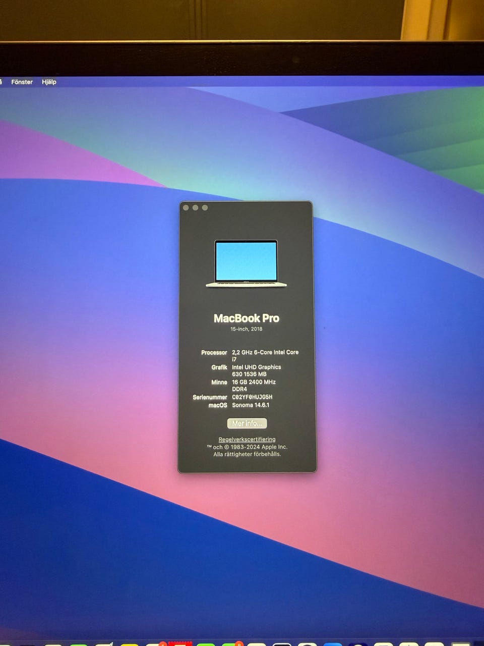484x646 pixels.
Task: Open the Regelverkscertifiering link
Action: tap(247, 440)
